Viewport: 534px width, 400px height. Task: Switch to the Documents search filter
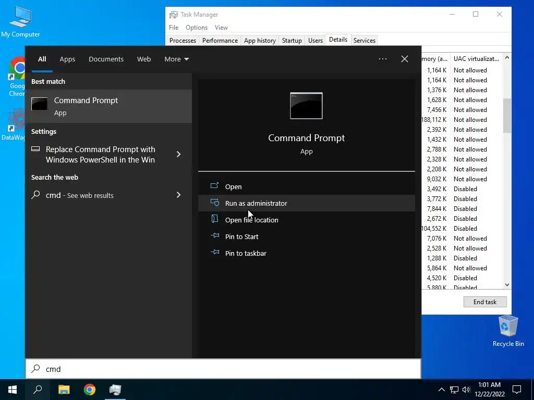point(106,59)
